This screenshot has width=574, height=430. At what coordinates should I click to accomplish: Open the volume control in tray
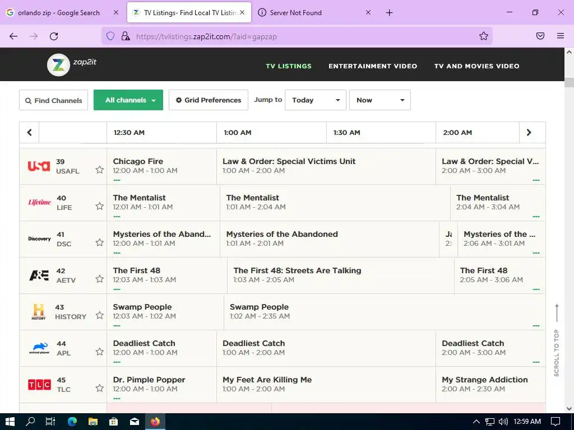pos(503,422)
